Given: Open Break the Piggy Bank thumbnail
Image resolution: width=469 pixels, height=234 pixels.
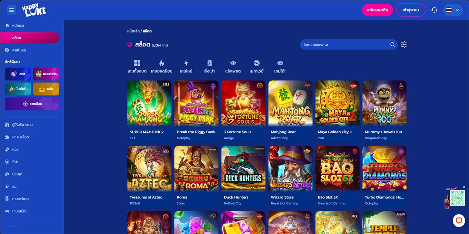Looking at the screenshot, I should point(196,103).
